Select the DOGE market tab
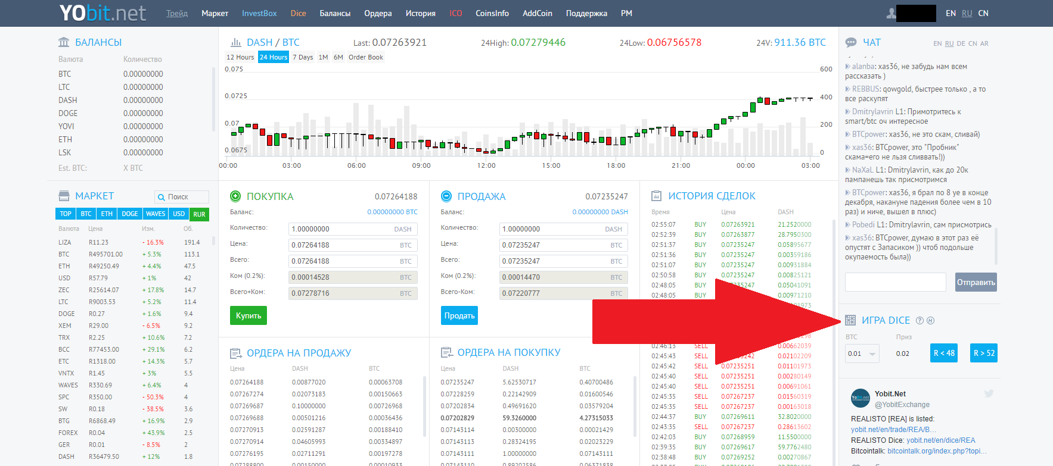 click(x=130, y=214)
